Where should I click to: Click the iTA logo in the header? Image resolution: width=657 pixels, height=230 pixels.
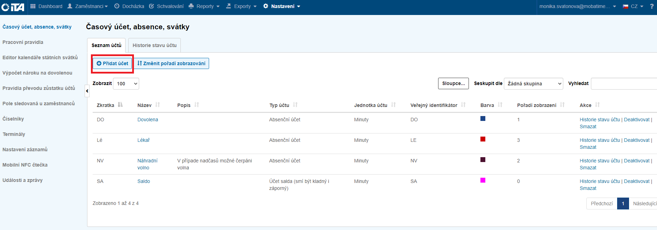(x=13, y=7)
